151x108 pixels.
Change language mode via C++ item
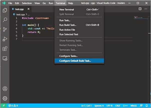pos(125,106)
